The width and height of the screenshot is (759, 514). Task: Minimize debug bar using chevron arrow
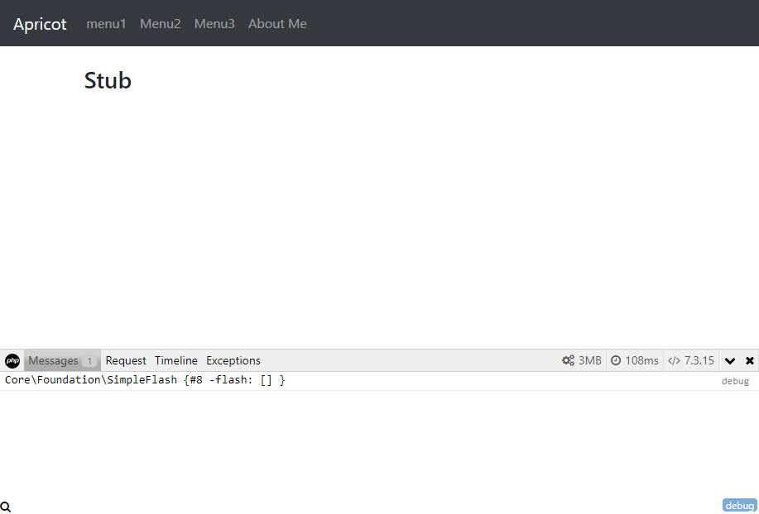coord(730,361)
